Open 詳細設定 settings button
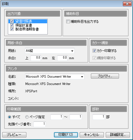The image size is (133, 140). 118,135
